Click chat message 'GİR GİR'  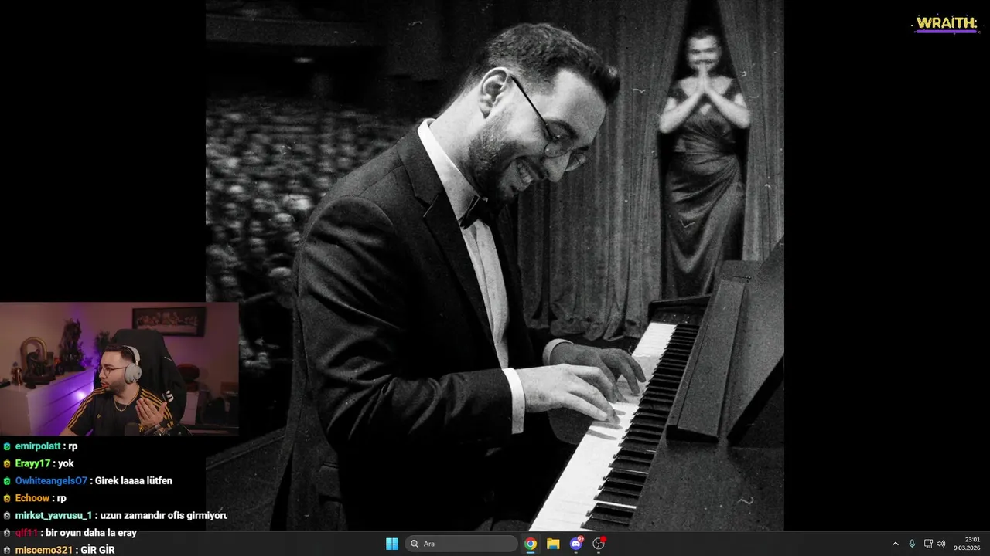[x=97, y=550]
